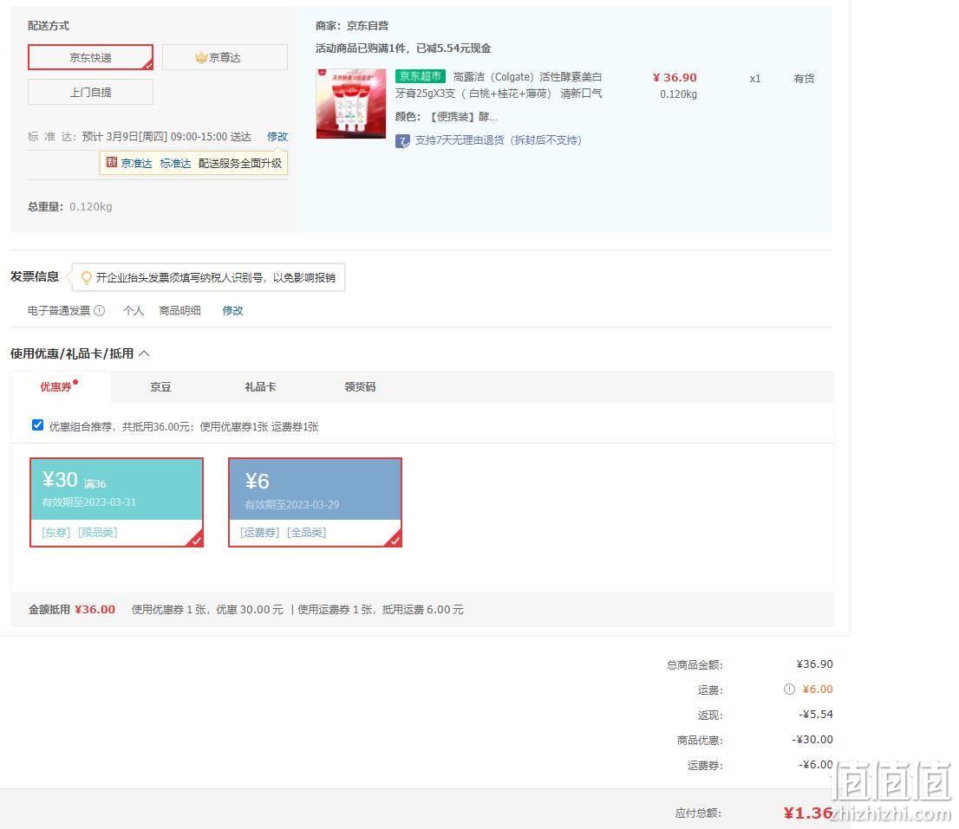This screenshot has width=959, height=829.
Task: Click the 个人 invoice title type
Action: (x=134, y=310)
